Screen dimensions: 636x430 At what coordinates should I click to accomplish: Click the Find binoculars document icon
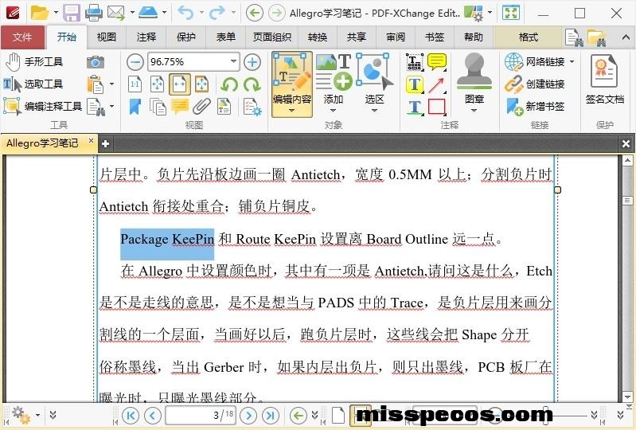[96, 107]
